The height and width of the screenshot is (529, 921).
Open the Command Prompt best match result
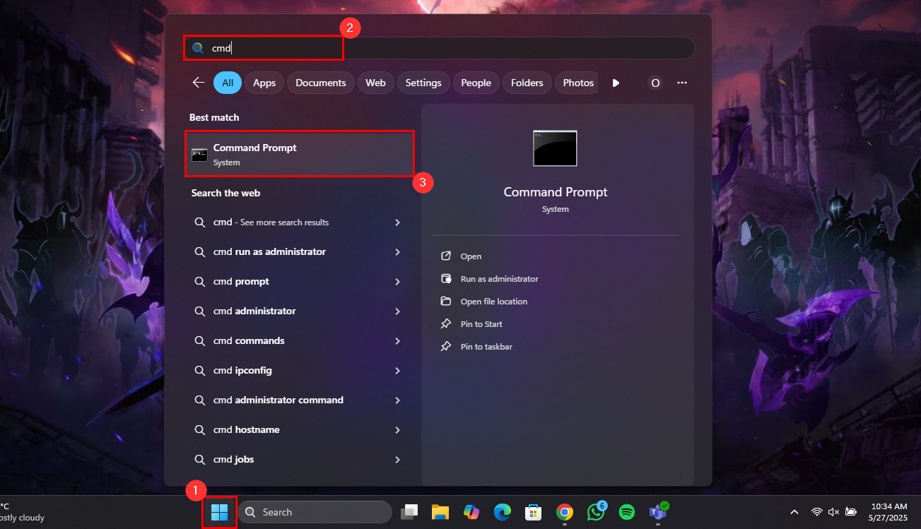(x=299, y=154)
